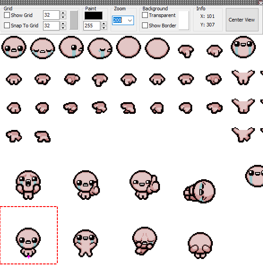
Task: Select the side-facing head sprite with open eye
Action: [71, 47]
